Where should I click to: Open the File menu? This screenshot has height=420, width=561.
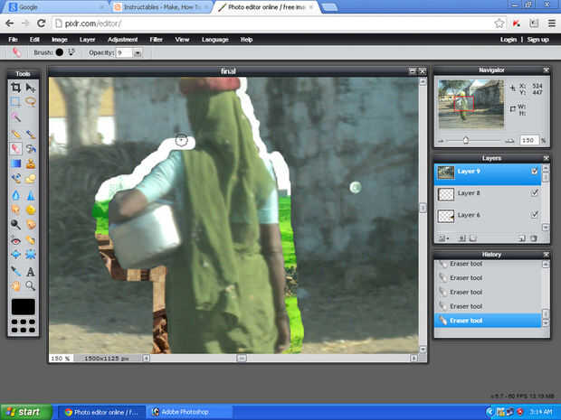[x=13, y=39]
